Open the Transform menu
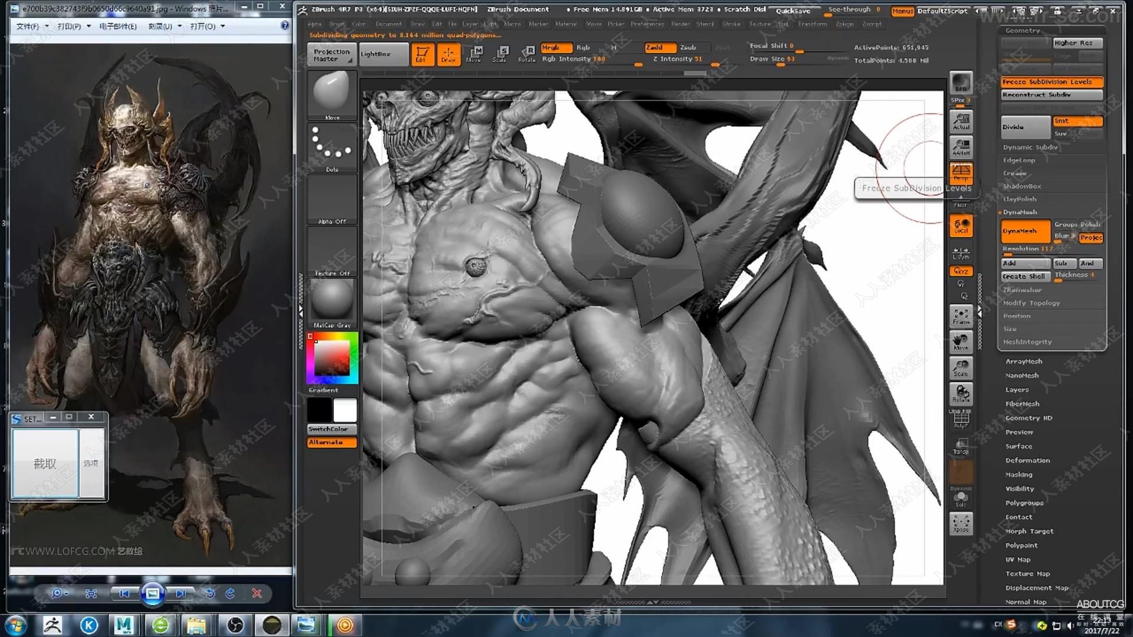This screenshot has height=637, width=1133. coord(812,24)
